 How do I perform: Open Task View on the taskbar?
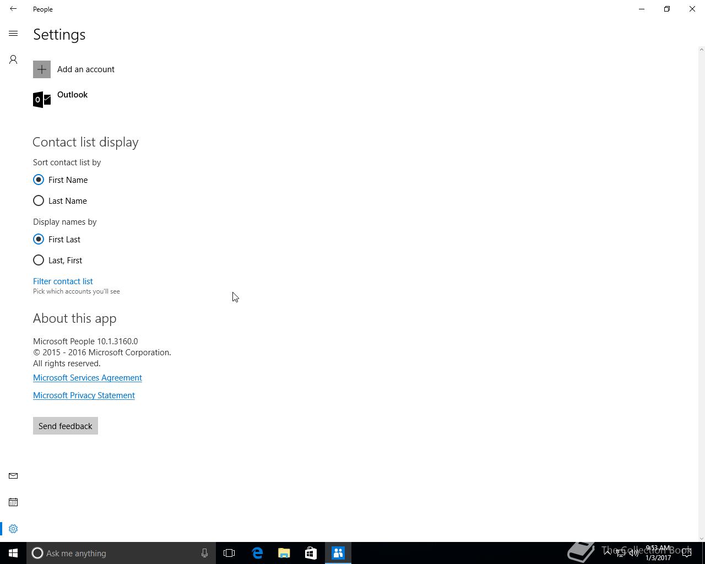pyautogui.click(x=229, y=553)
